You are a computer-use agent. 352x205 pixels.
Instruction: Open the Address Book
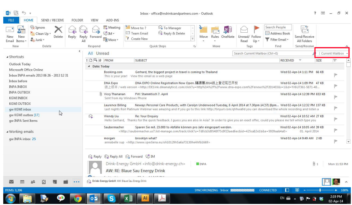click(278, 33)
